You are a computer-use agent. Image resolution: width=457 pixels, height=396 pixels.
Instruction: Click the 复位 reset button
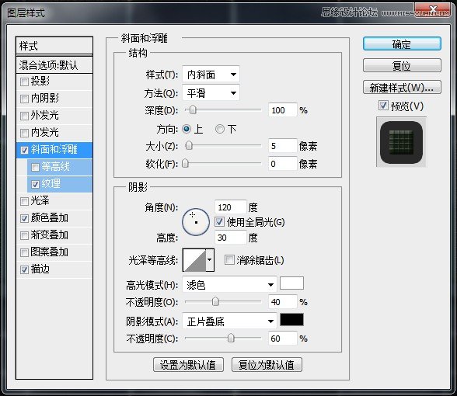402,66
